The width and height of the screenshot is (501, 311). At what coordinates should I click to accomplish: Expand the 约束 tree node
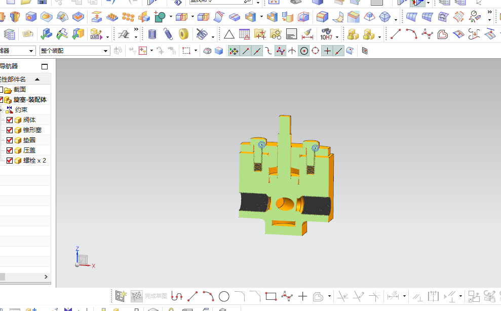pyautogui.click(x=2, y=110)
